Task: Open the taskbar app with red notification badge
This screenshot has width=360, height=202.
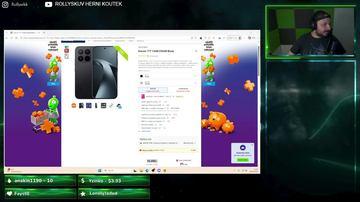Action: coord(153,171)
